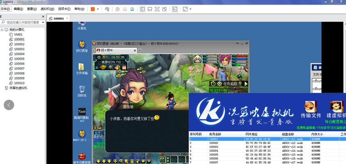Toggle the library sidebar view icon

[143, 9]
